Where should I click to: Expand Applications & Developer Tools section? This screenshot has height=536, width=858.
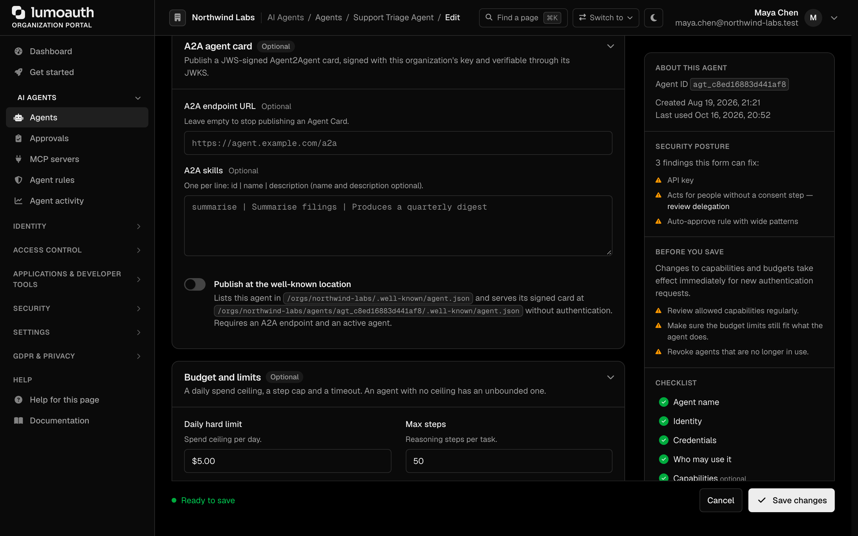(x=77, y=279)
